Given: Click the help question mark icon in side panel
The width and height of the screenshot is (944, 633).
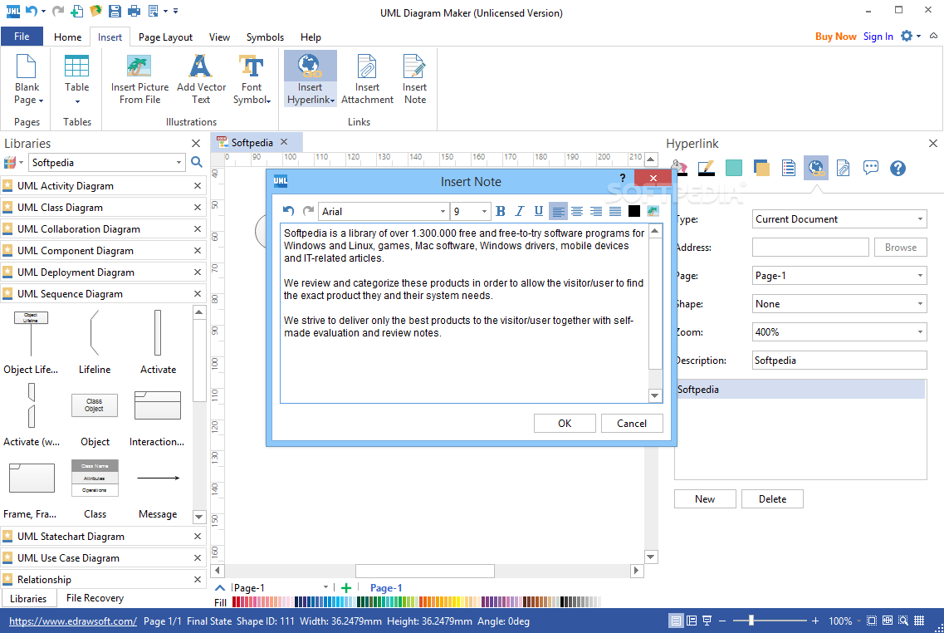Looking at the screenshot, I should coord(898,168).
